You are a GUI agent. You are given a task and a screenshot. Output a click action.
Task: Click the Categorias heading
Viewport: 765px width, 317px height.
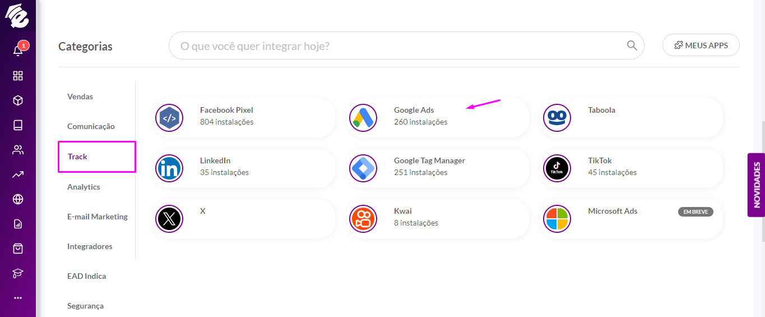coord(85,47)
